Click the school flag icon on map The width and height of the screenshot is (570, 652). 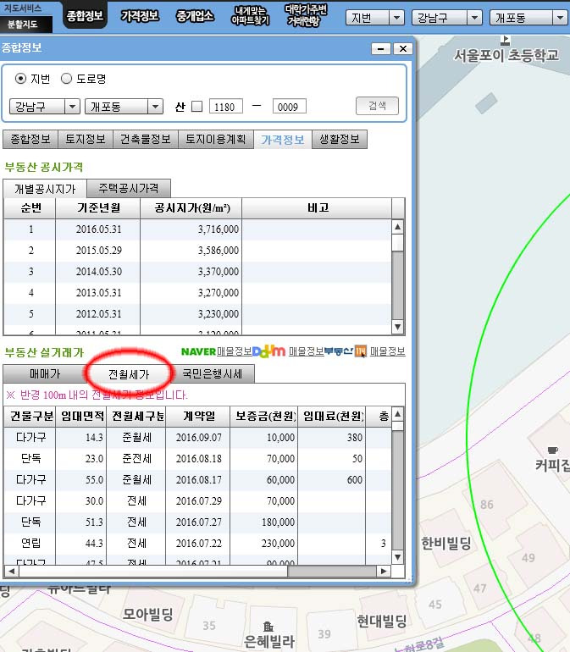tap(506, 41)
